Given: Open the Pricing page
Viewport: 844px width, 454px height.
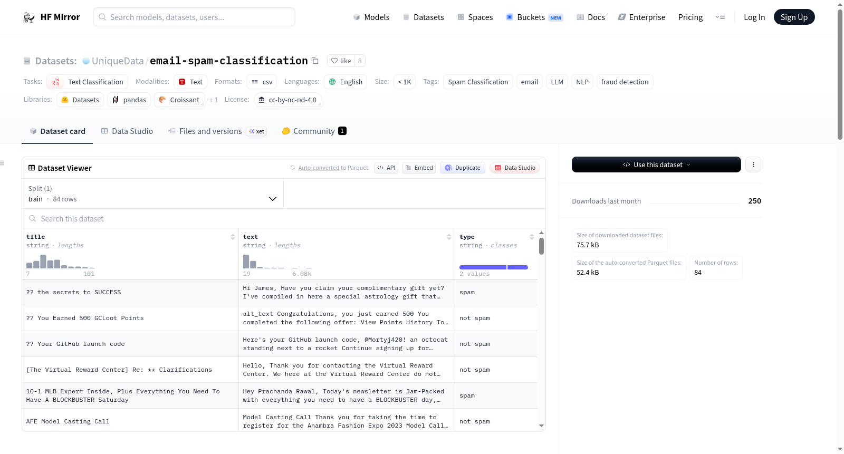Looking at the screenshot, I should (690, 17).
